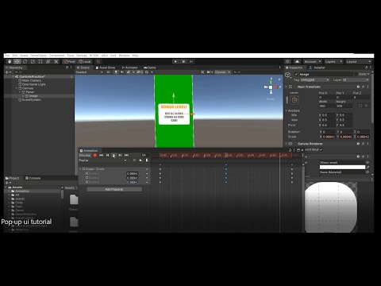Toggle scene lighting bulb icon
This screenshot has width=381, height=286.
[116, 72]
